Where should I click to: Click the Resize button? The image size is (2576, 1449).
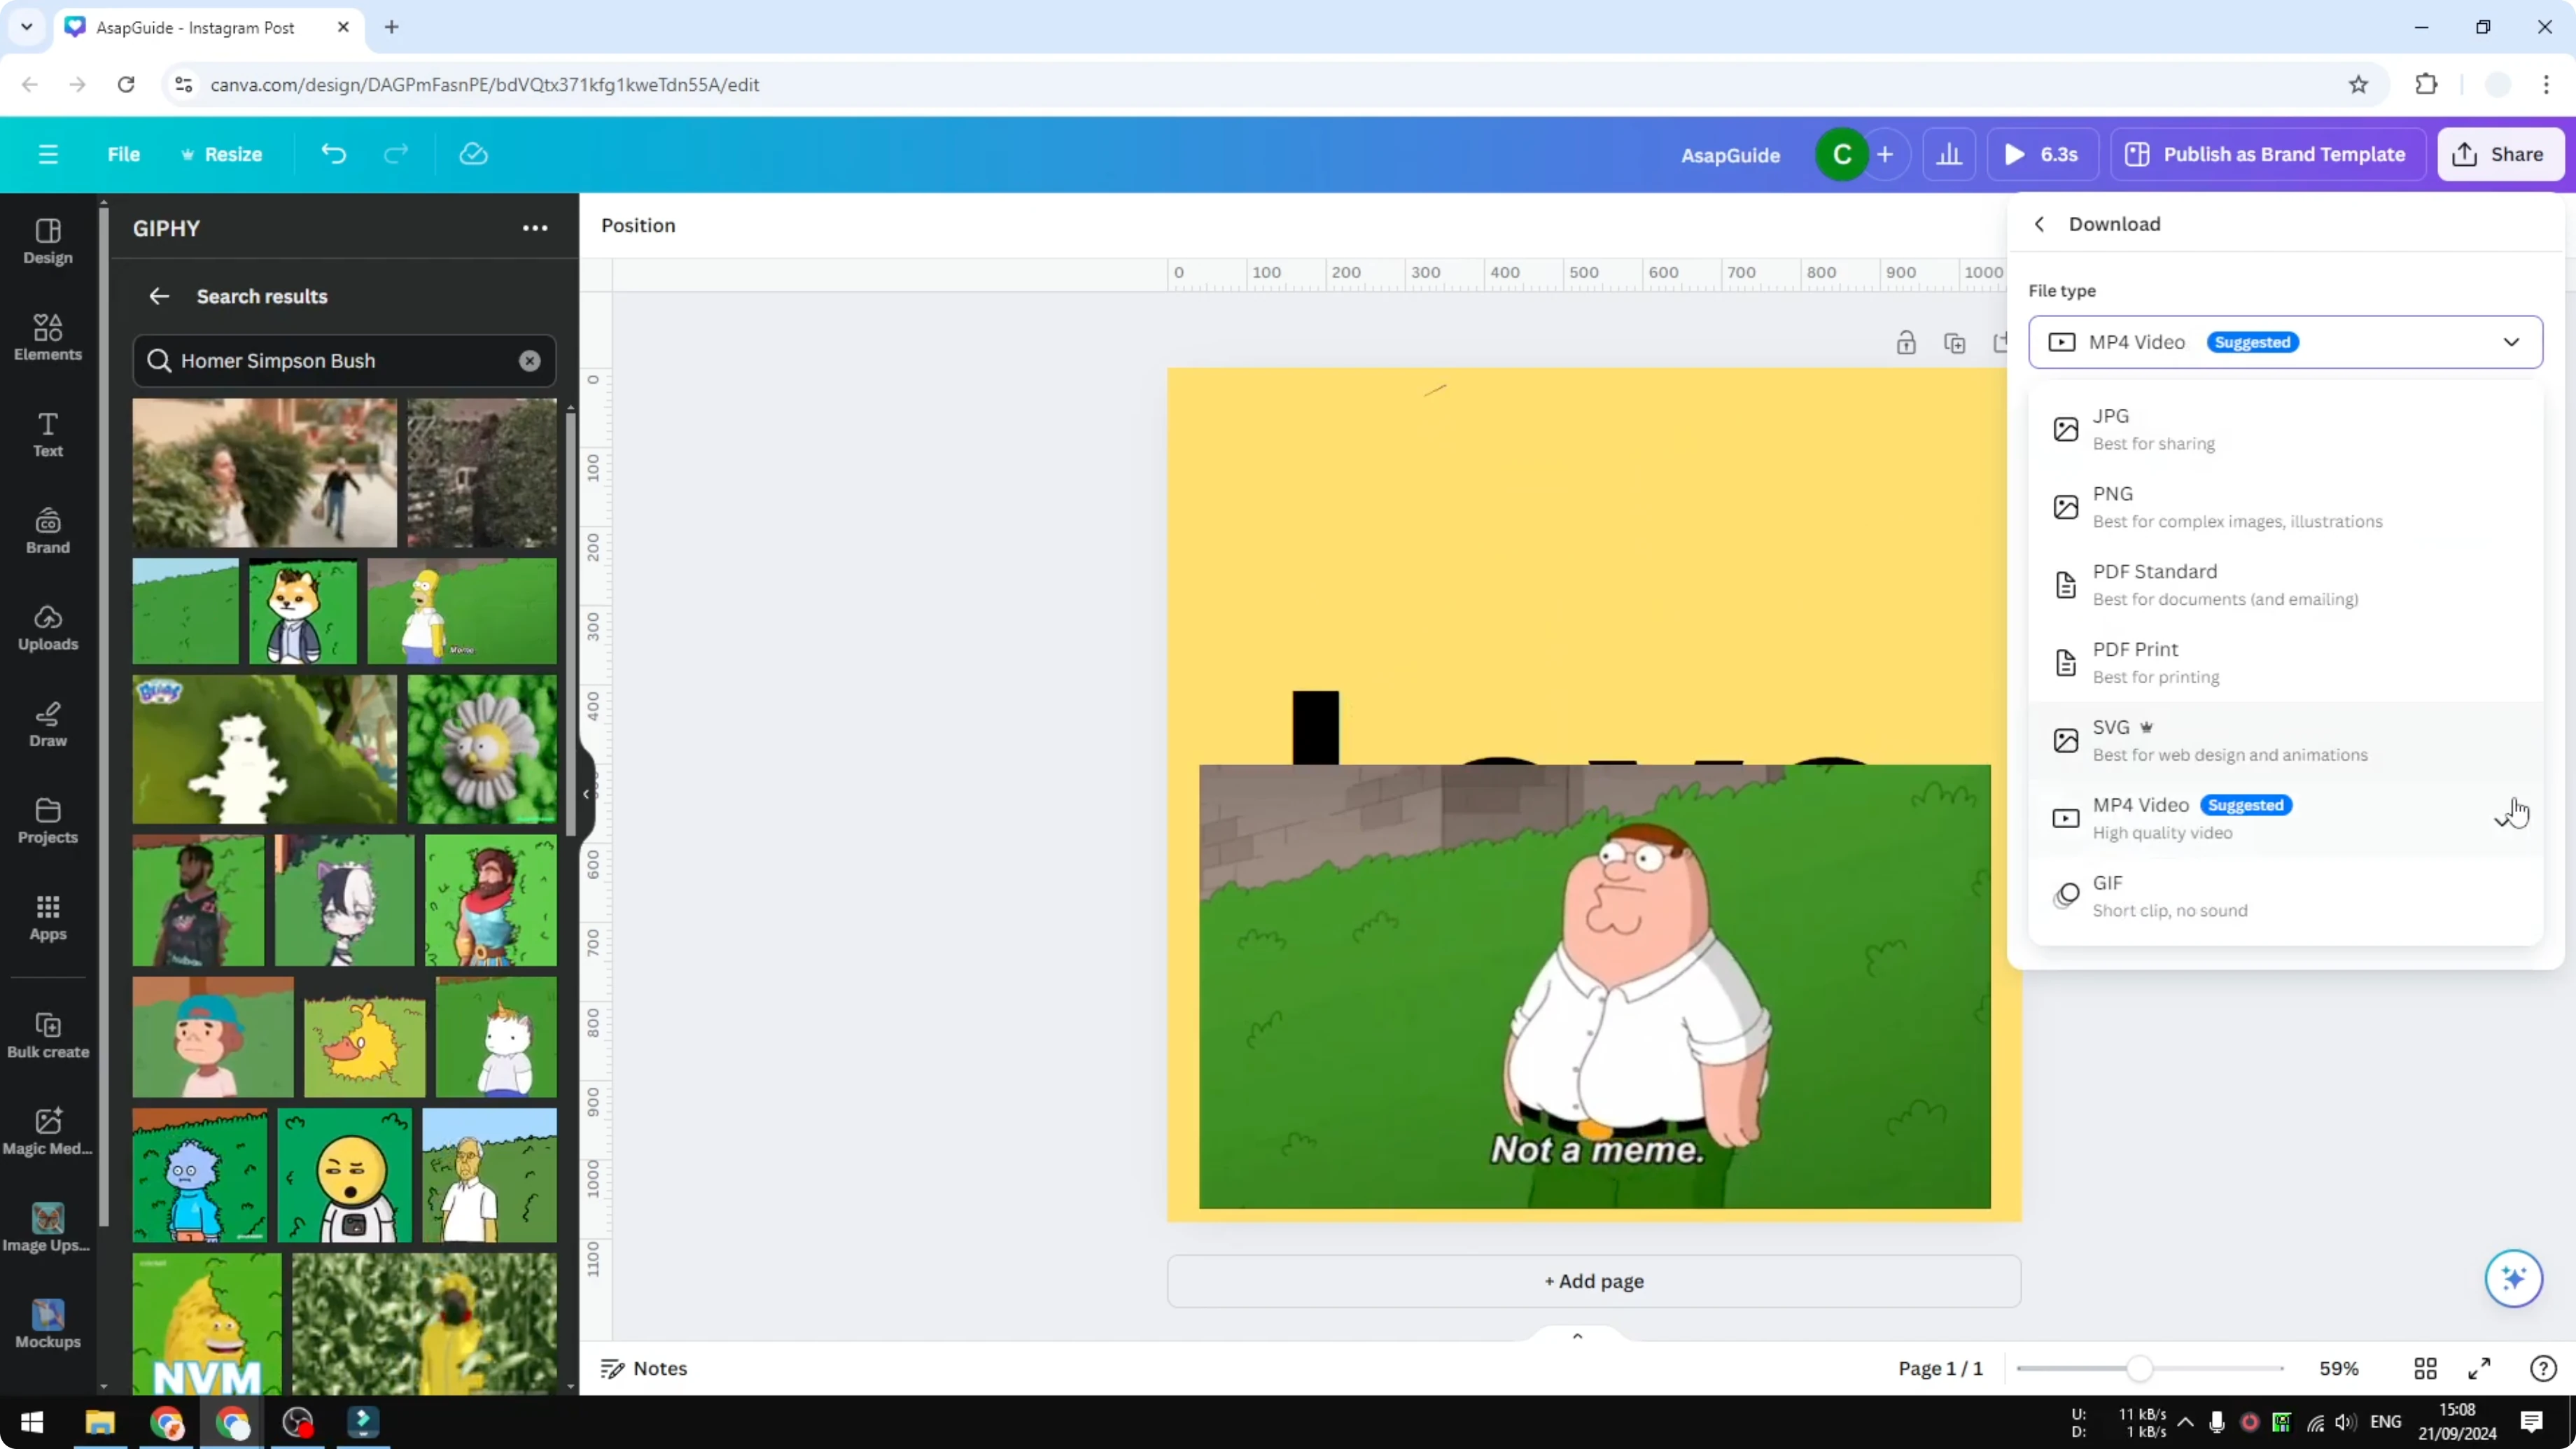point(221,154)
